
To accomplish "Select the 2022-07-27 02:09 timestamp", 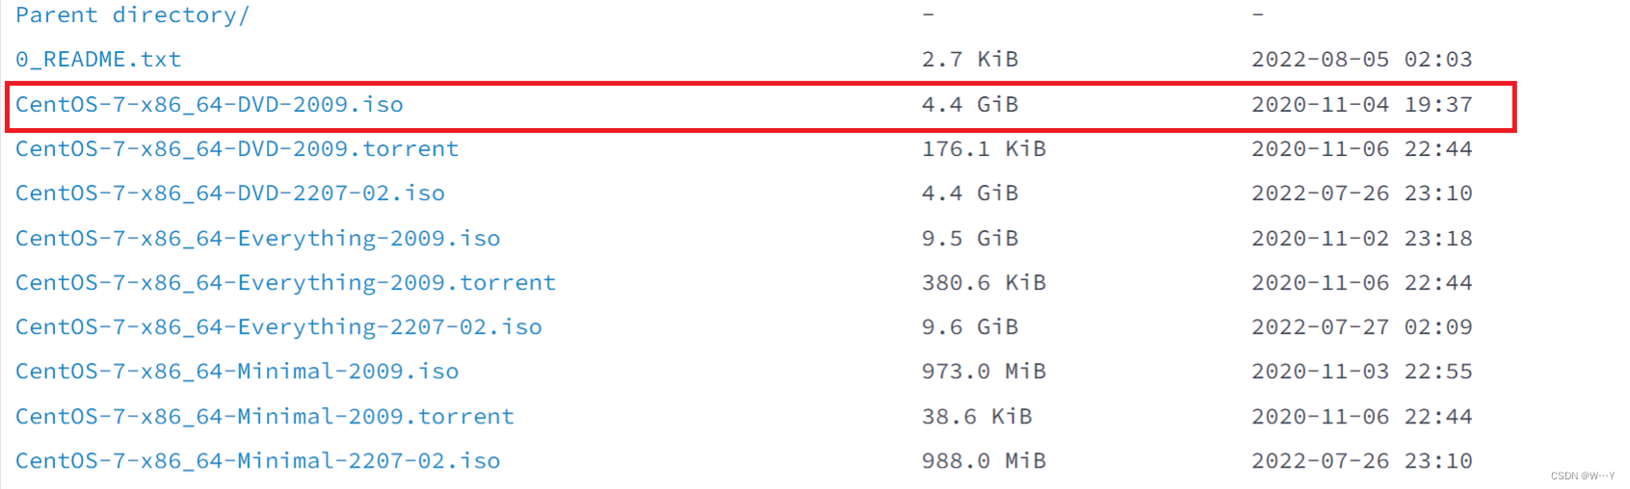I will [x=1361, y=327].
